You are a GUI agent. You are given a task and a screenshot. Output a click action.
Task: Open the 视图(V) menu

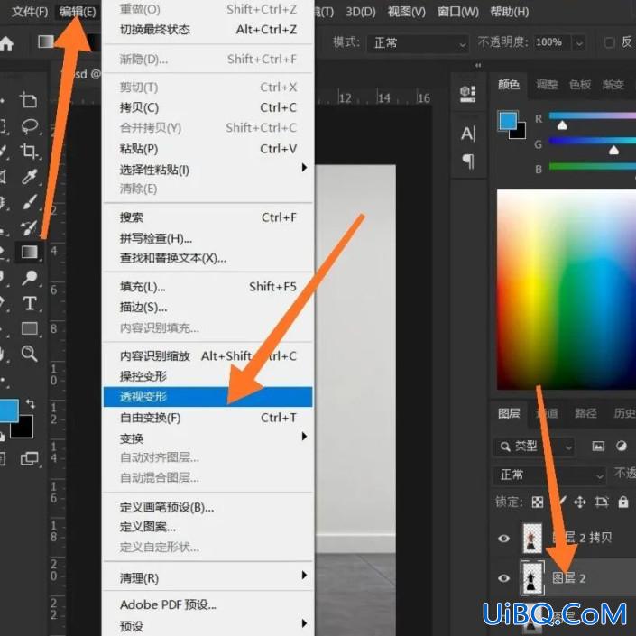[x=407, y=12]
